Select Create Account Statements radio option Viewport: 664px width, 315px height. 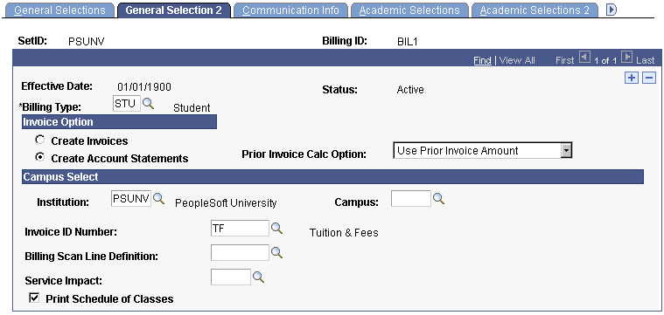[x=40, y=157]
